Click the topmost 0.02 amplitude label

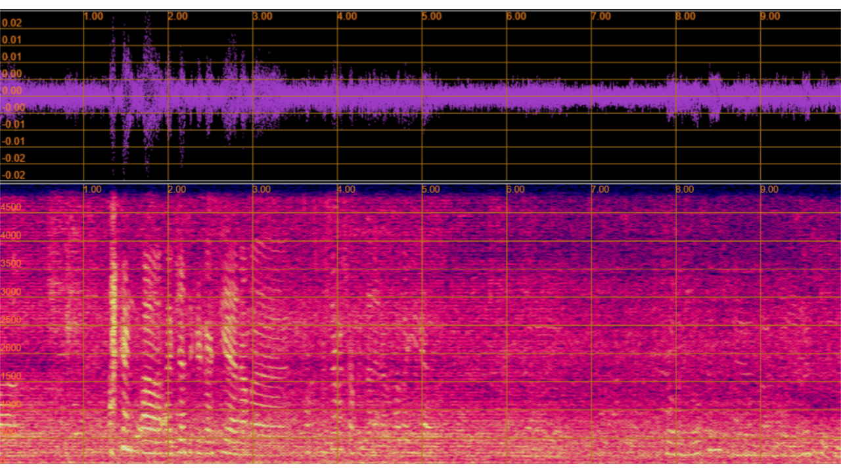click(x=12, y=23)
